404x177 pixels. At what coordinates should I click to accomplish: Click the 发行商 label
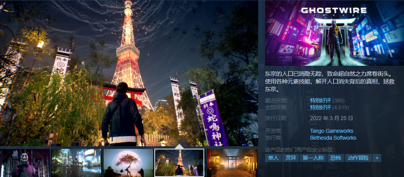(x=274, y=138)
